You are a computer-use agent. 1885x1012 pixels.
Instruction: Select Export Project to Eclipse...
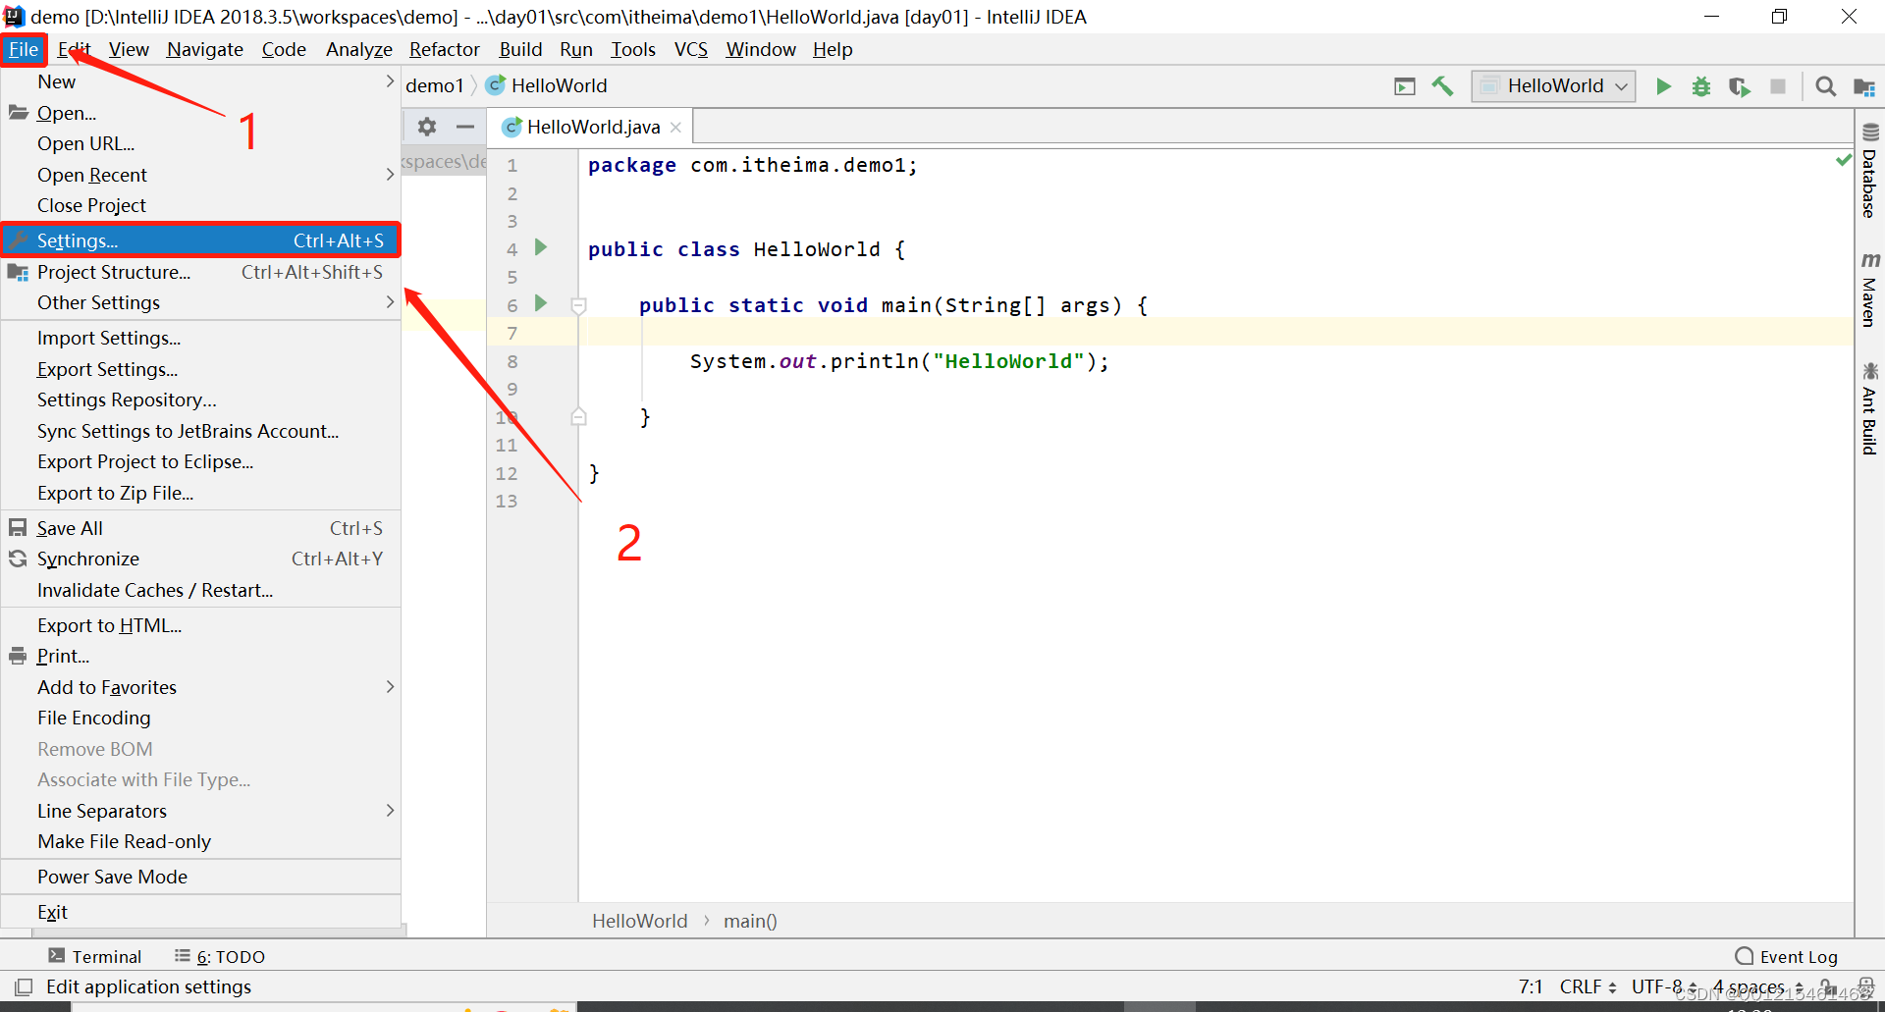click(201, 461)
